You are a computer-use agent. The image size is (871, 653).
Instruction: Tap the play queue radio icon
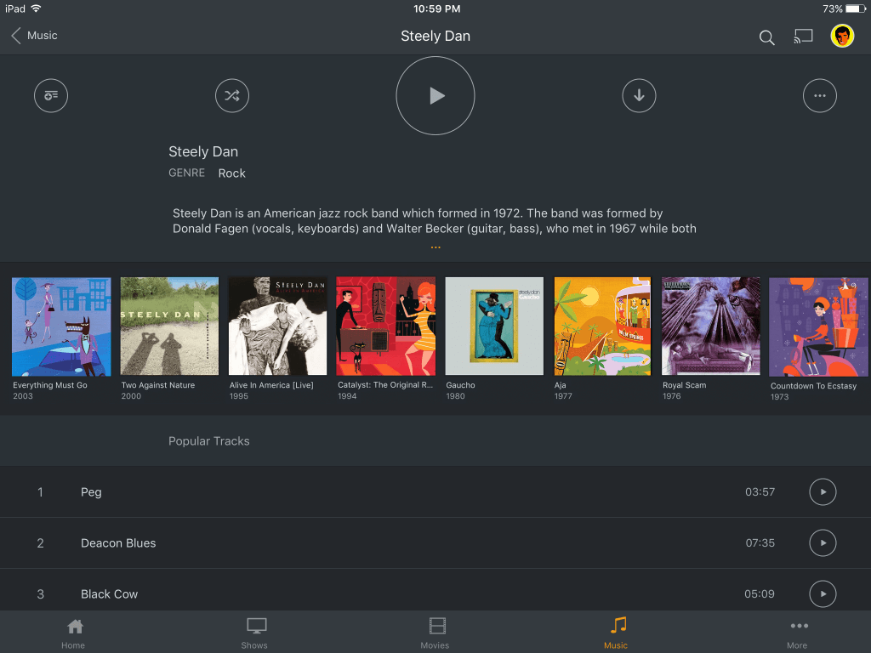click(x=51, y=95)
